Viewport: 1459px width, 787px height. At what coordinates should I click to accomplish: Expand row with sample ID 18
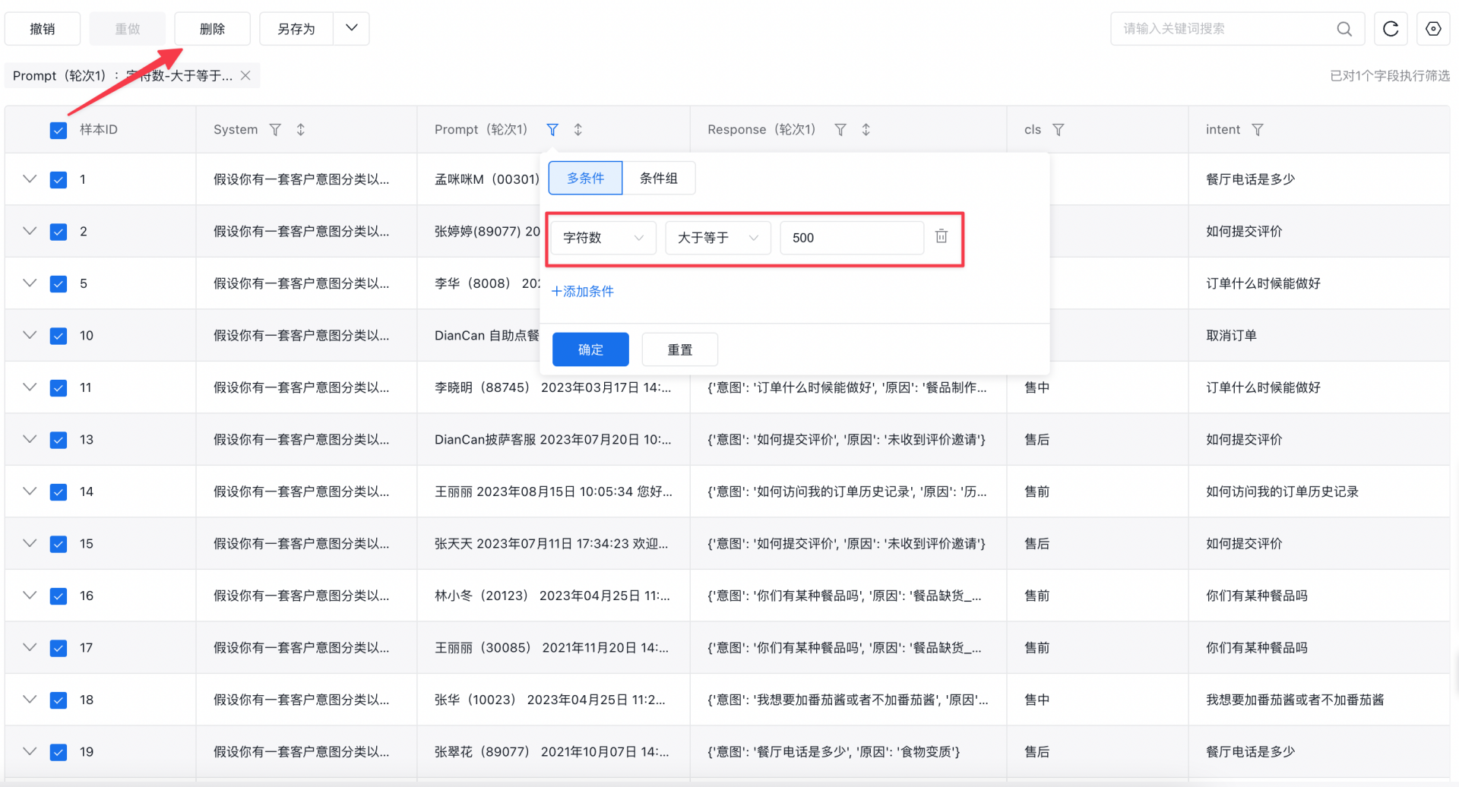(x=30, y=700)
